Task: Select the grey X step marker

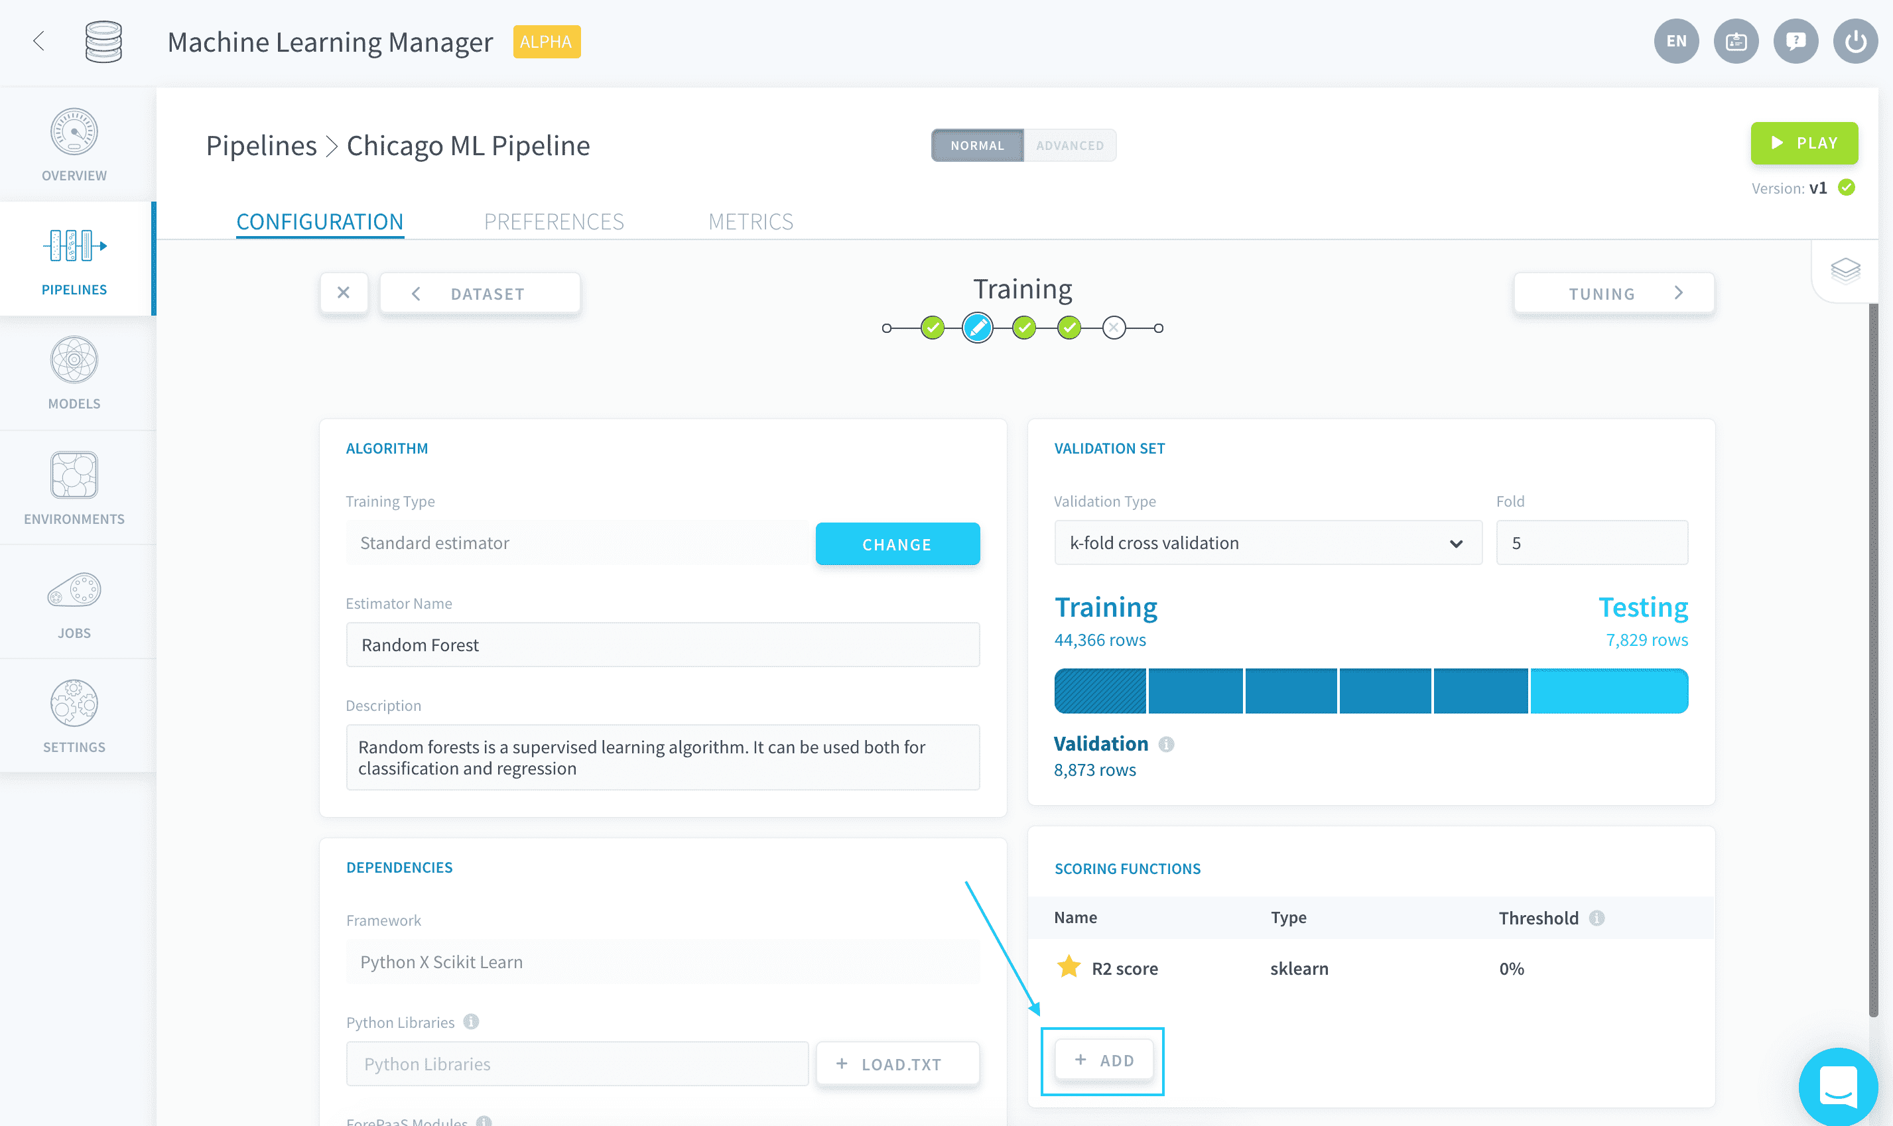Action: [1114, 328]
